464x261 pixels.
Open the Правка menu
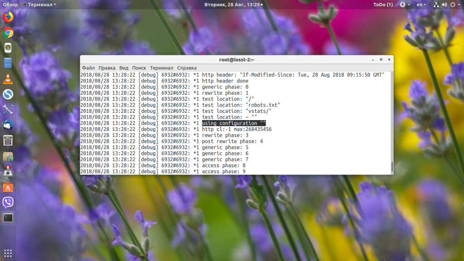pyautogui.click(x=107, y=68)
